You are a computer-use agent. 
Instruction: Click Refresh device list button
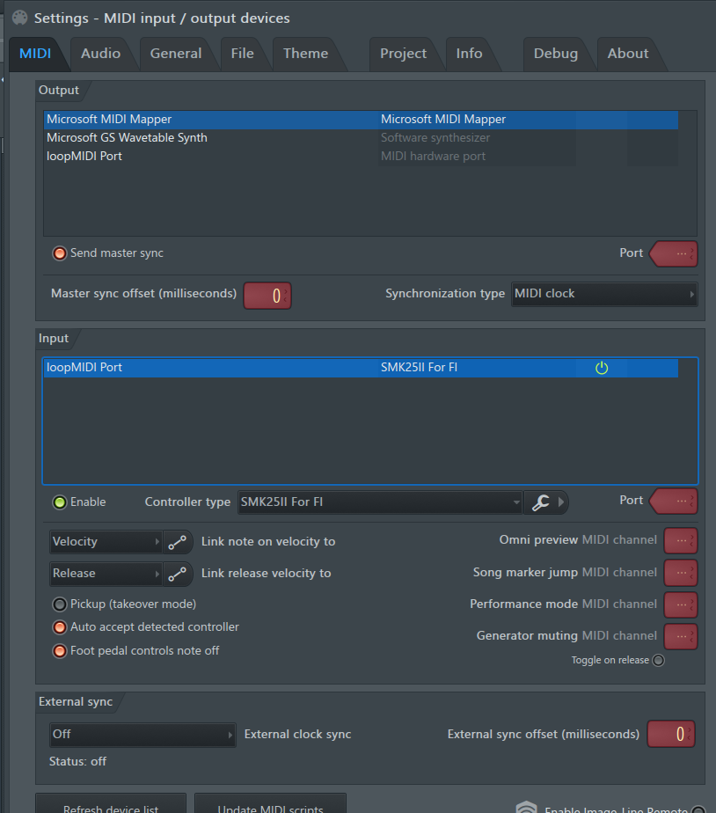point(111,805)
